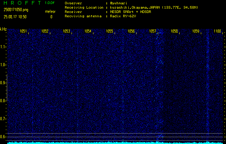Click the observer name @yuhmari

pos(119,3)
